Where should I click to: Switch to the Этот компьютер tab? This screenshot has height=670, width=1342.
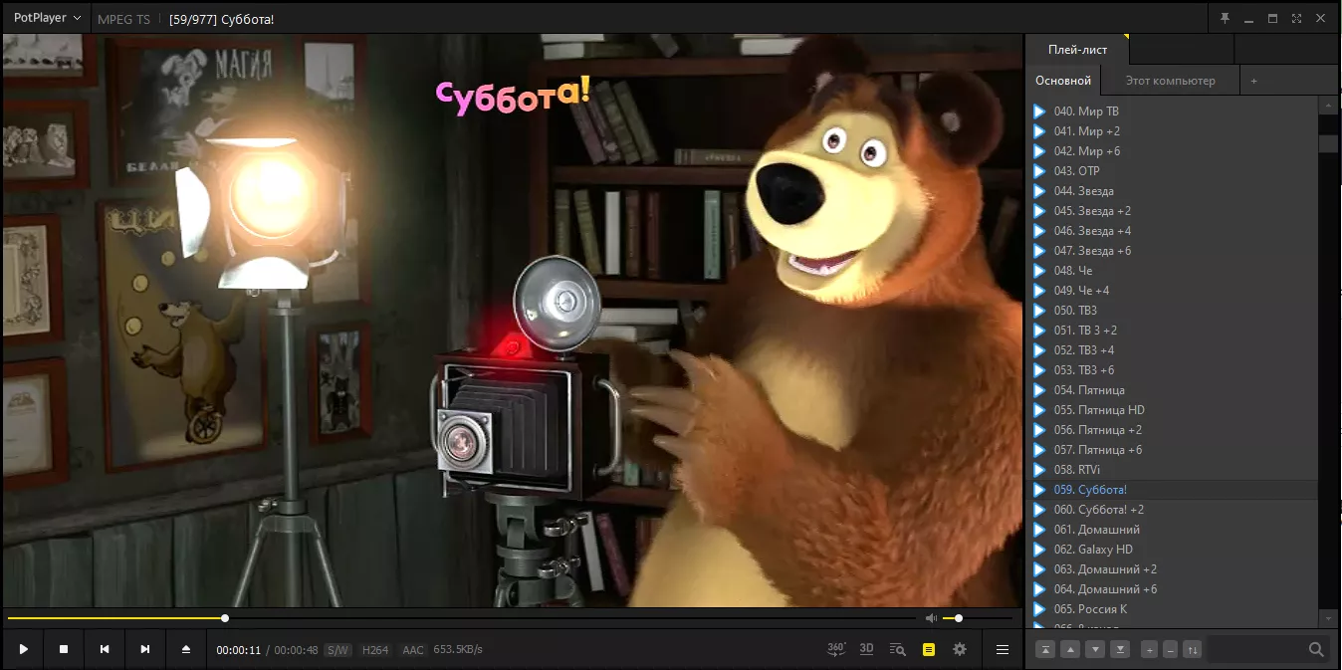[x=1171, y=81]
